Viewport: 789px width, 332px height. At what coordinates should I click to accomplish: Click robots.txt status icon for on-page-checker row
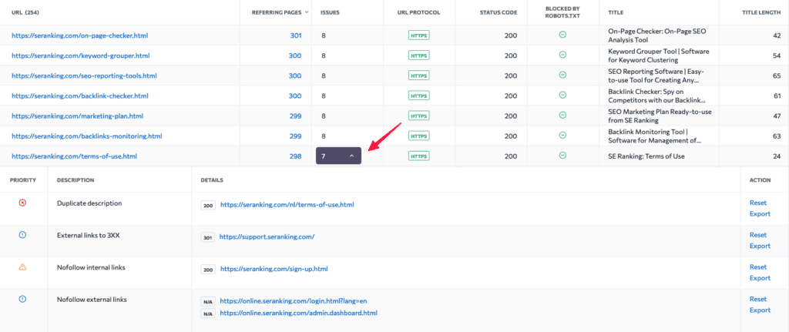pos(562,35)
